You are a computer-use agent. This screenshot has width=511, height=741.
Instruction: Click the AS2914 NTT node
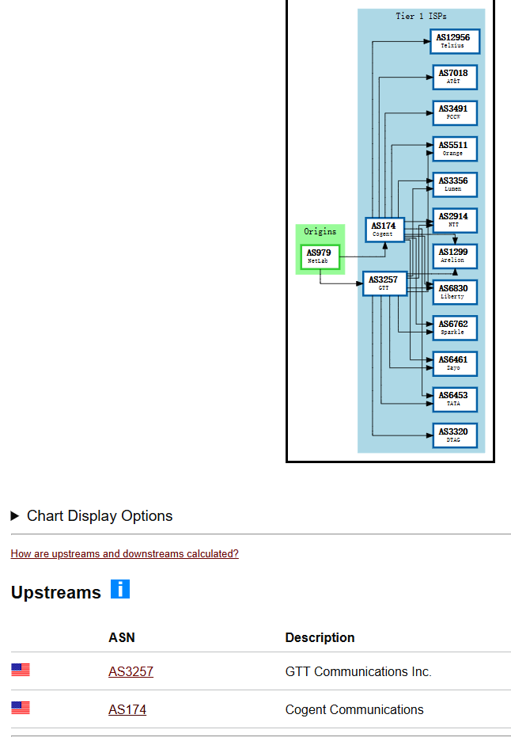[455, 221]
